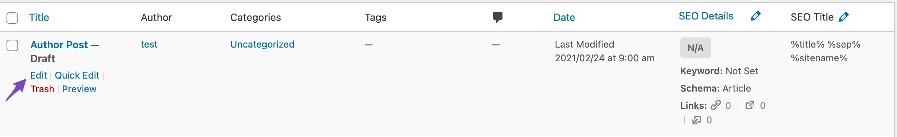Click the external links icon

[x=750, y=105]
